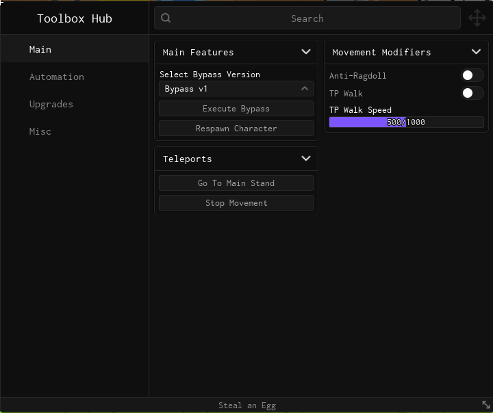493x413 pixels.
Task: Select the Main tab
Action: point(75,49)
